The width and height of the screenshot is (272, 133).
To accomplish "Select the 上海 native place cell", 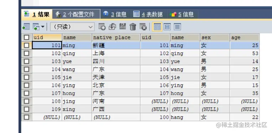I will 116,53.
